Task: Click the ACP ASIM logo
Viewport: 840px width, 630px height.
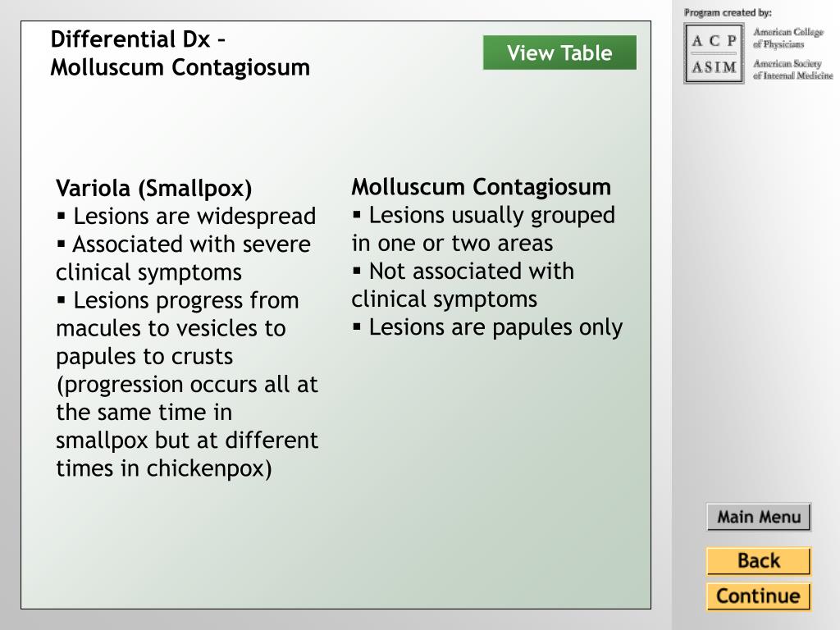Action: coord(714,53)
